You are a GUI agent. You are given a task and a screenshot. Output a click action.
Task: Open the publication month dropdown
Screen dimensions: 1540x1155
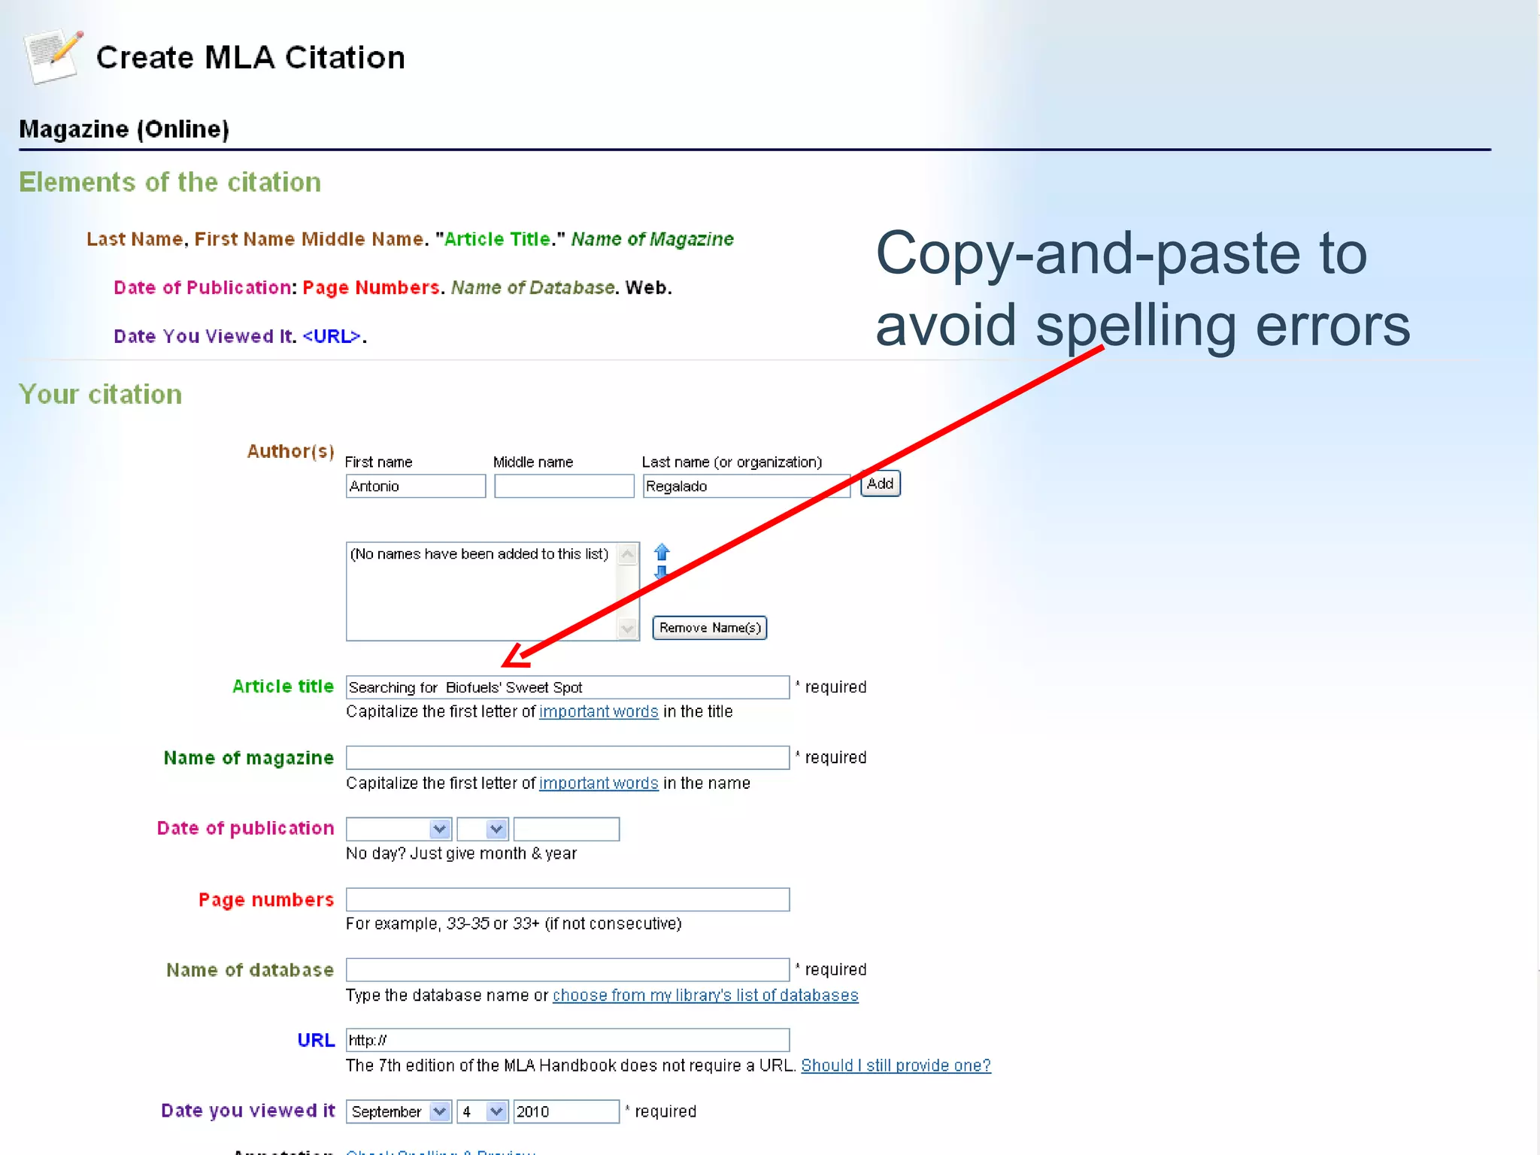coord(399,829)
